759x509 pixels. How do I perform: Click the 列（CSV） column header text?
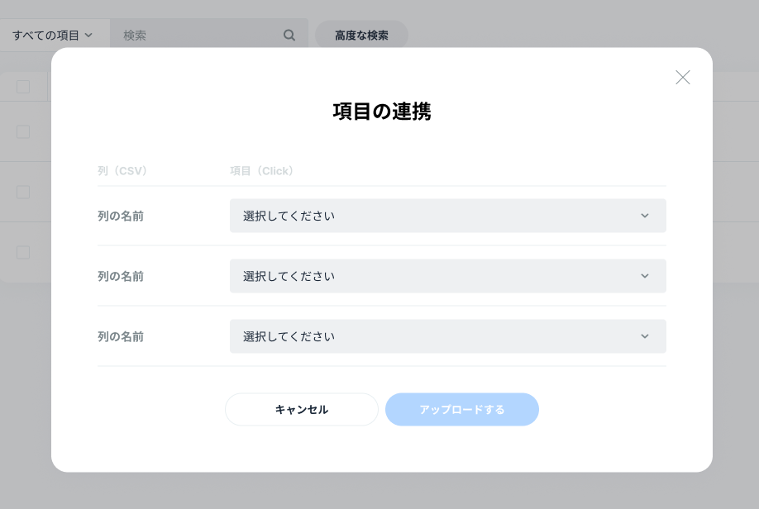[x=122, y=171]
